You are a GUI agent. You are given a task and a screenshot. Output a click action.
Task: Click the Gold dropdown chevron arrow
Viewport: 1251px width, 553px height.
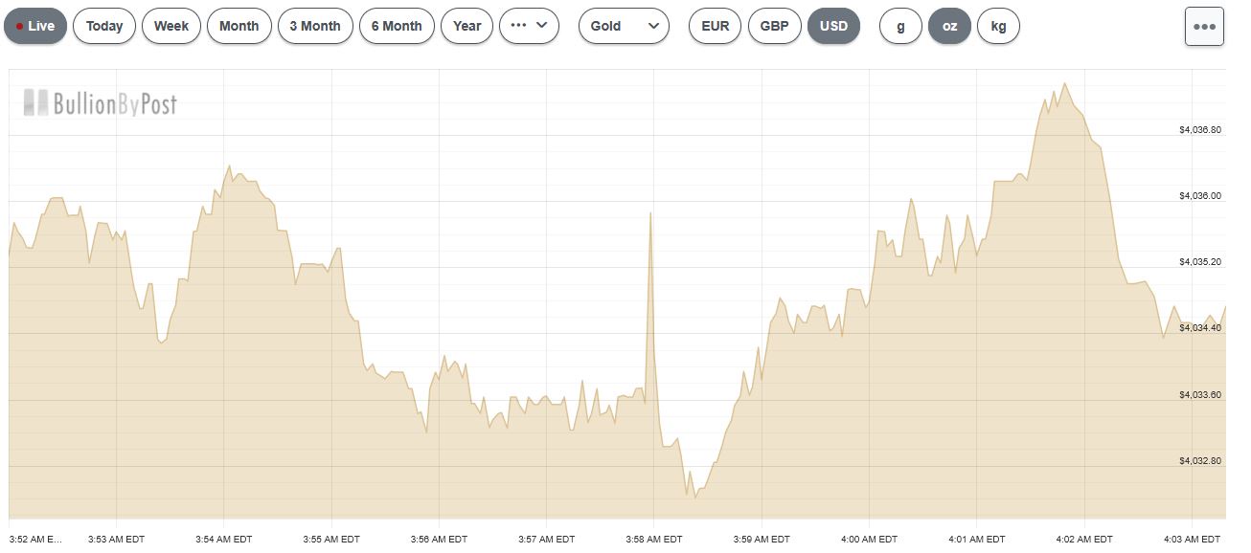[653, 26]
